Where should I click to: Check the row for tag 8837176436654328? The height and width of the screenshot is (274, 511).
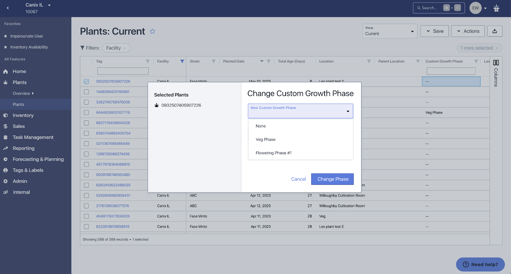tap(86, 123)
